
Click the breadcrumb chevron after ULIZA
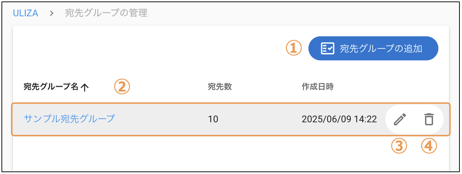coord(52,14)
